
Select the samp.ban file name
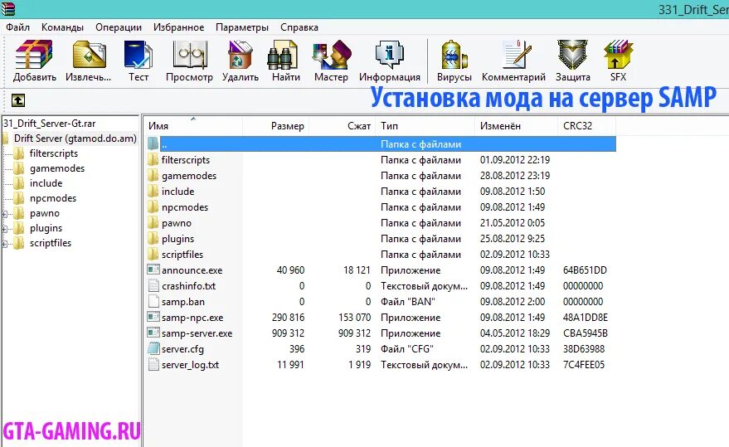tap(183, 302)
